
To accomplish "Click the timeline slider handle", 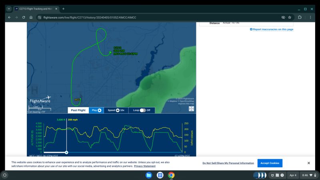I will point(66,152).
